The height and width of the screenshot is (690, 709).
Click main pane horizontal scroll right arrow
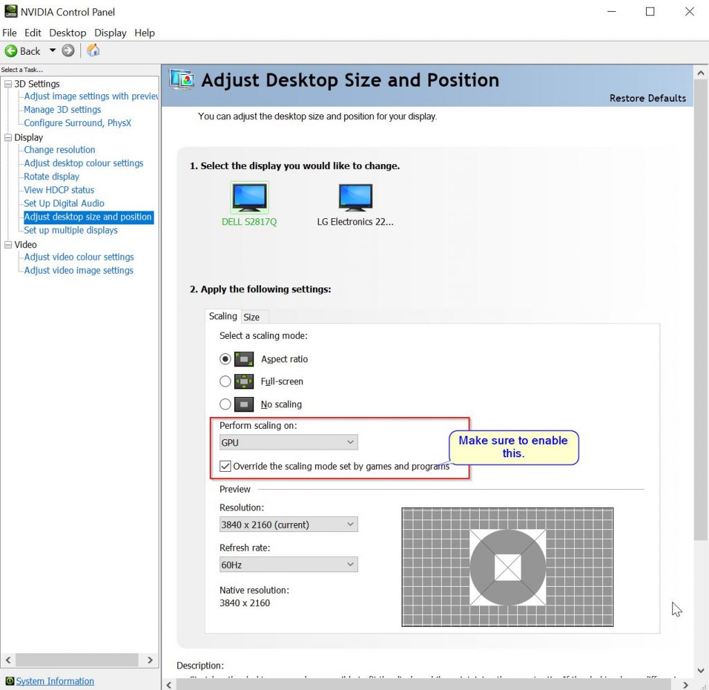(685, 684)
